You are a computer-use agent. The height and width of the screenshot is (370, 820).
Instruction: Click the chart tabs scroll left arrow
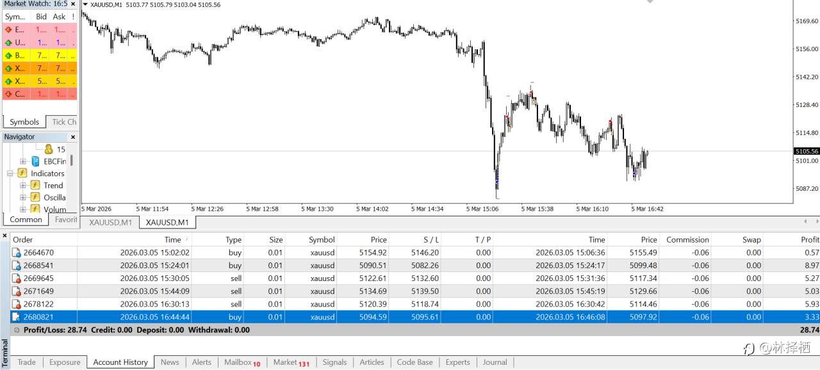[x=806, y=221]
